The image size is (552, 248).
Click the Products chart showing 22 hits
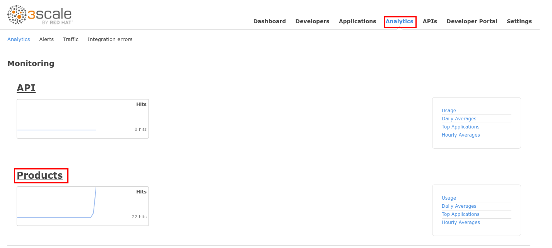click(x=82, y=206)
